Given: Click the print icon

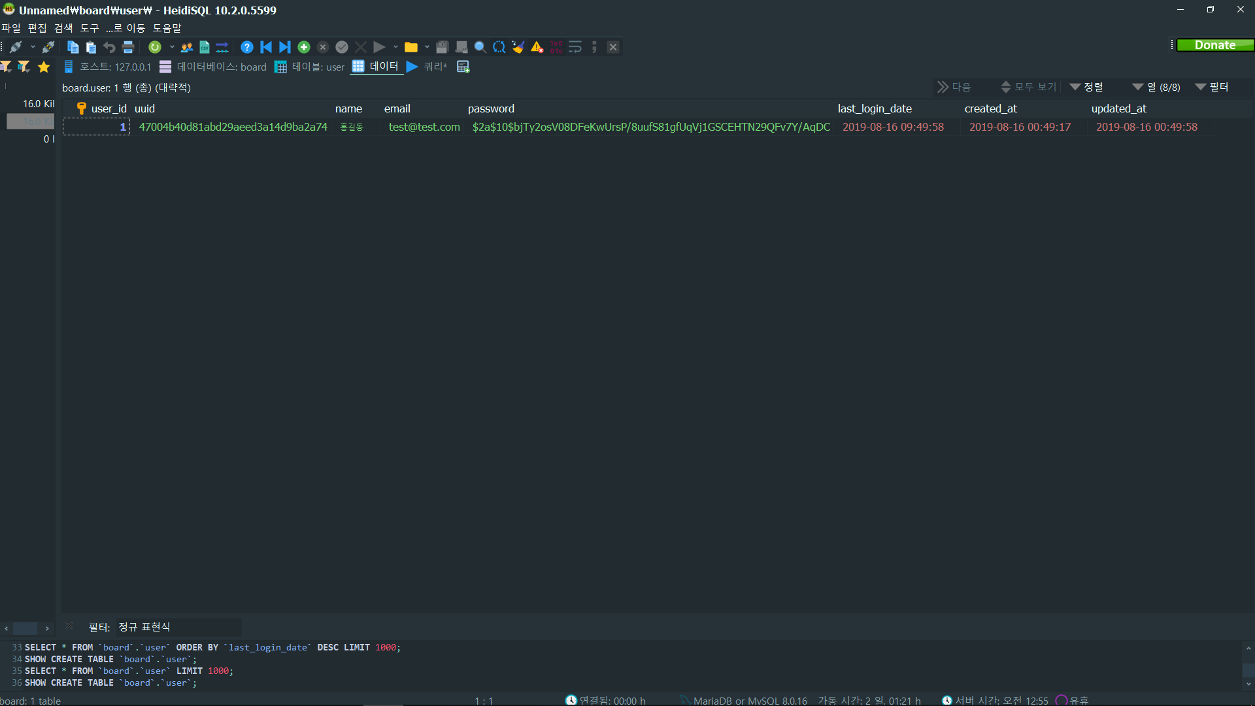Looking at the screenshot, I should point(128,47).
